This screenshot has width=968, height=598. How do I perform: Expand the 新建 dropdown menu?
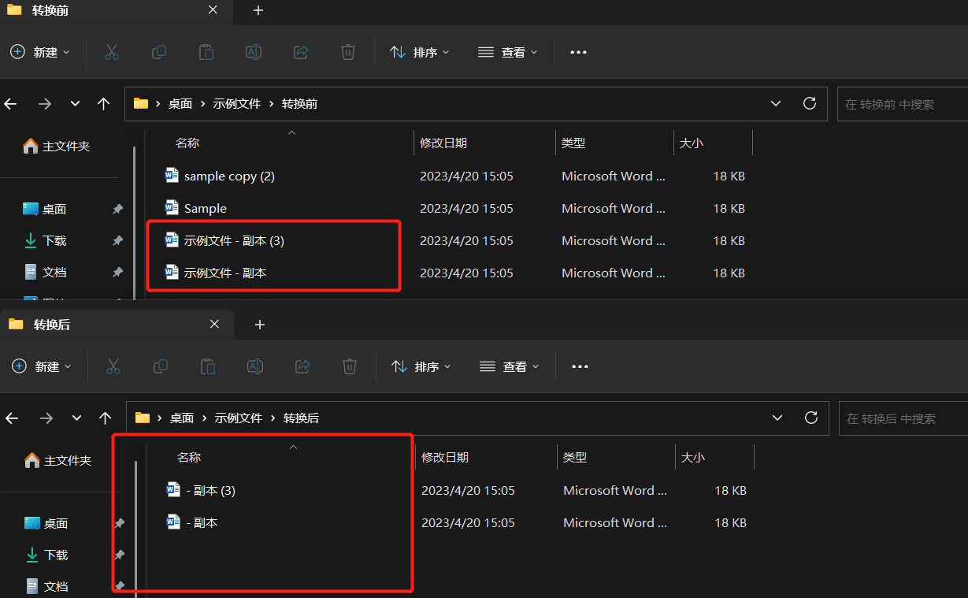pos(40,52)
